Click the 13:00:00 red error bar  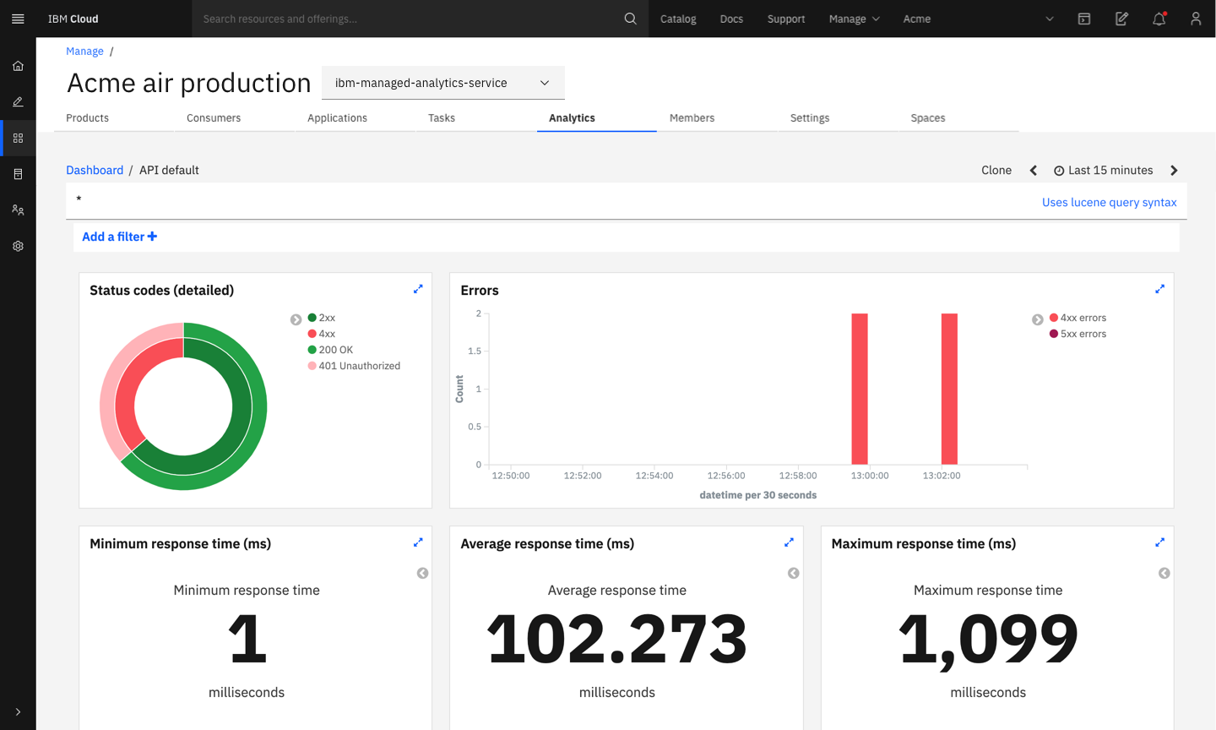tap(860, 389)
